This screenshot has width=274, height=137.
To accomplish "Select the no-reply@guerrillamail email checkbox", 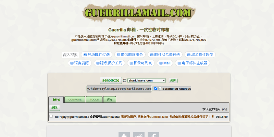I will [51, 116].
